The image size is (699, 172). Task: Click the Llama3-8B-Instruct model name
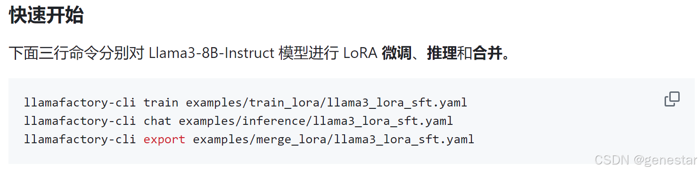[212, 53]
